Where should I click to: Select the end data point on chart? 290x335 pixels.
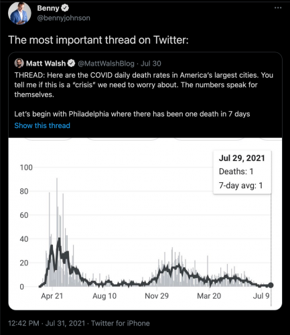(x=271, y=285)
